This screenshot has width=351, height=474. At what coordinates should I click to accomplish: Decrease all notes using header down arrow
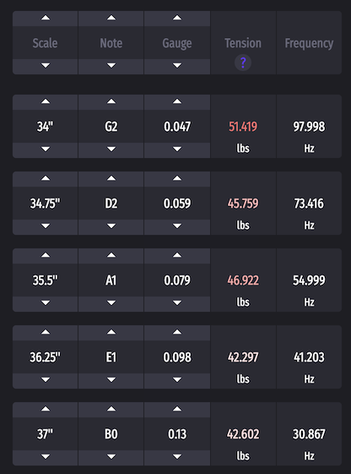(111, 66)
